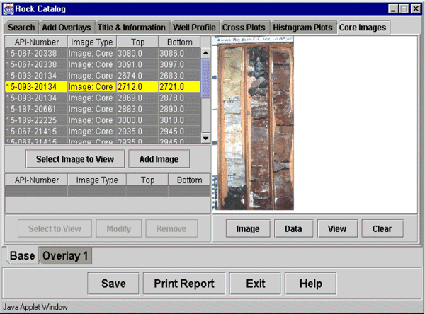Click the lower table API-Number header

[36, 180]
